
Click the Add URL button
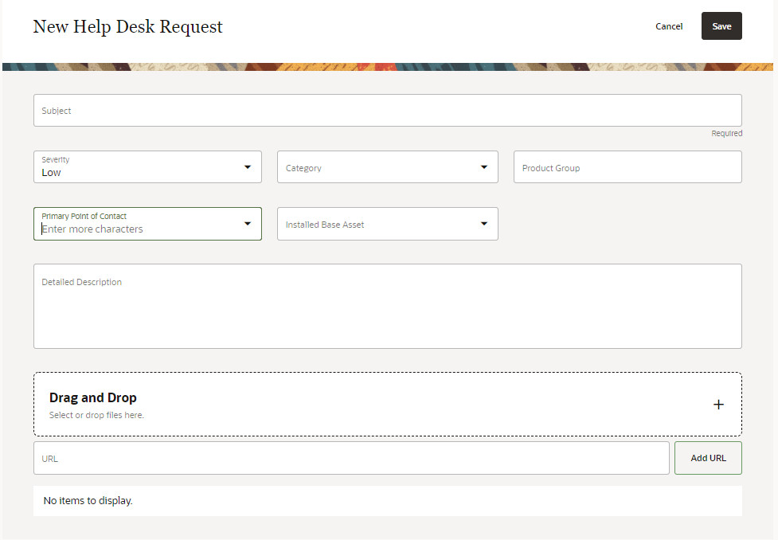coord(708,458)
